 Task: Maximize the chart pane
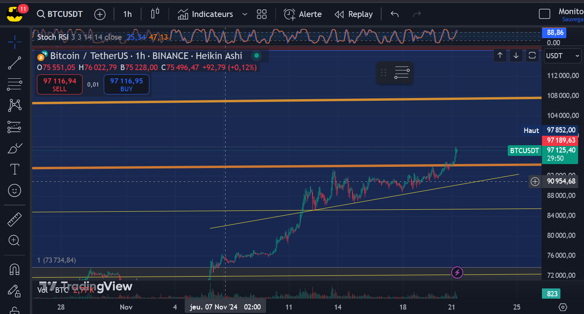(532, 55)
